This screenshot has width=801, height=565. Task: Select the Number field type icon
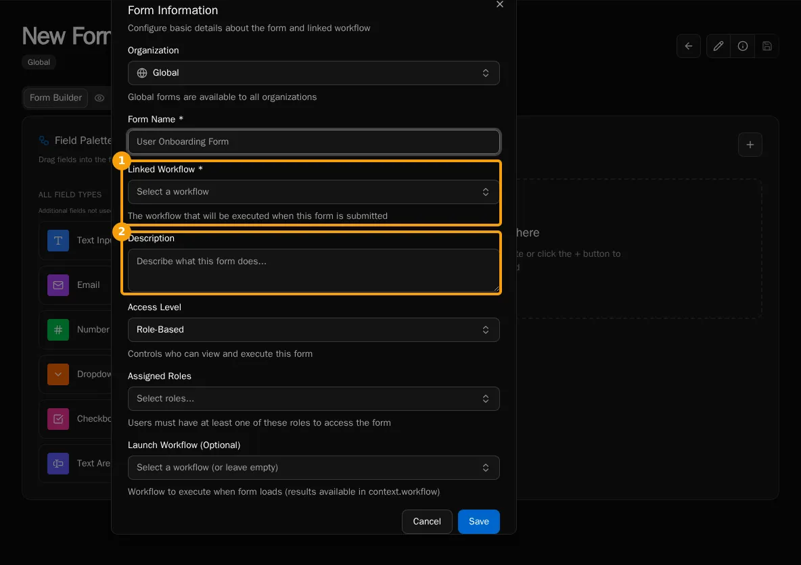click(58, 330)
